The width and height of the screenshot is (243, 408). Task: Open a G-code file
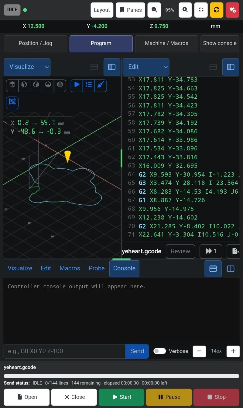click(x=27, y=397)
